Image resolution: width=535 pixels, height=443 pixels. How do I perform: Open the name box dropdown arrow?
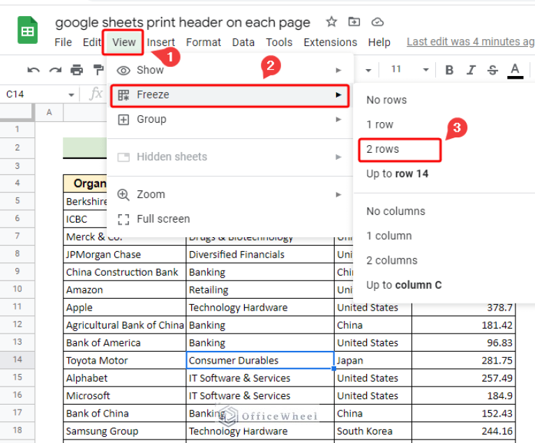[71, 95]
